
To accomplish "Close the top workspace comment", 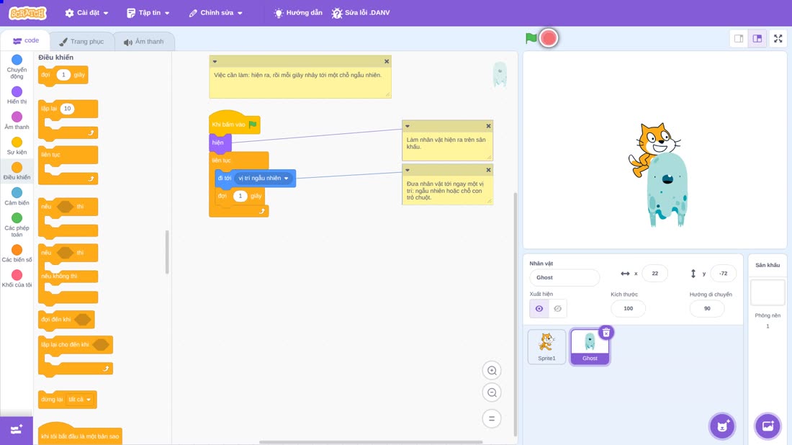I will coord(387,62).
